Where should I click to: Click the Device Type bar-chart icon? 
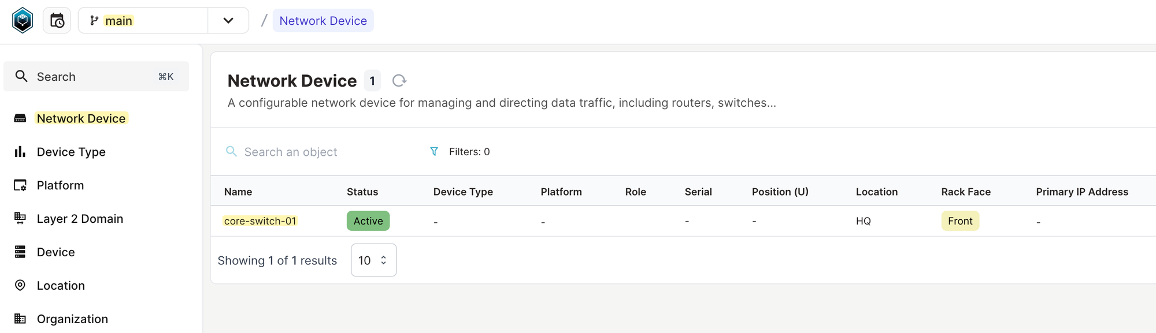pos(20,152)
